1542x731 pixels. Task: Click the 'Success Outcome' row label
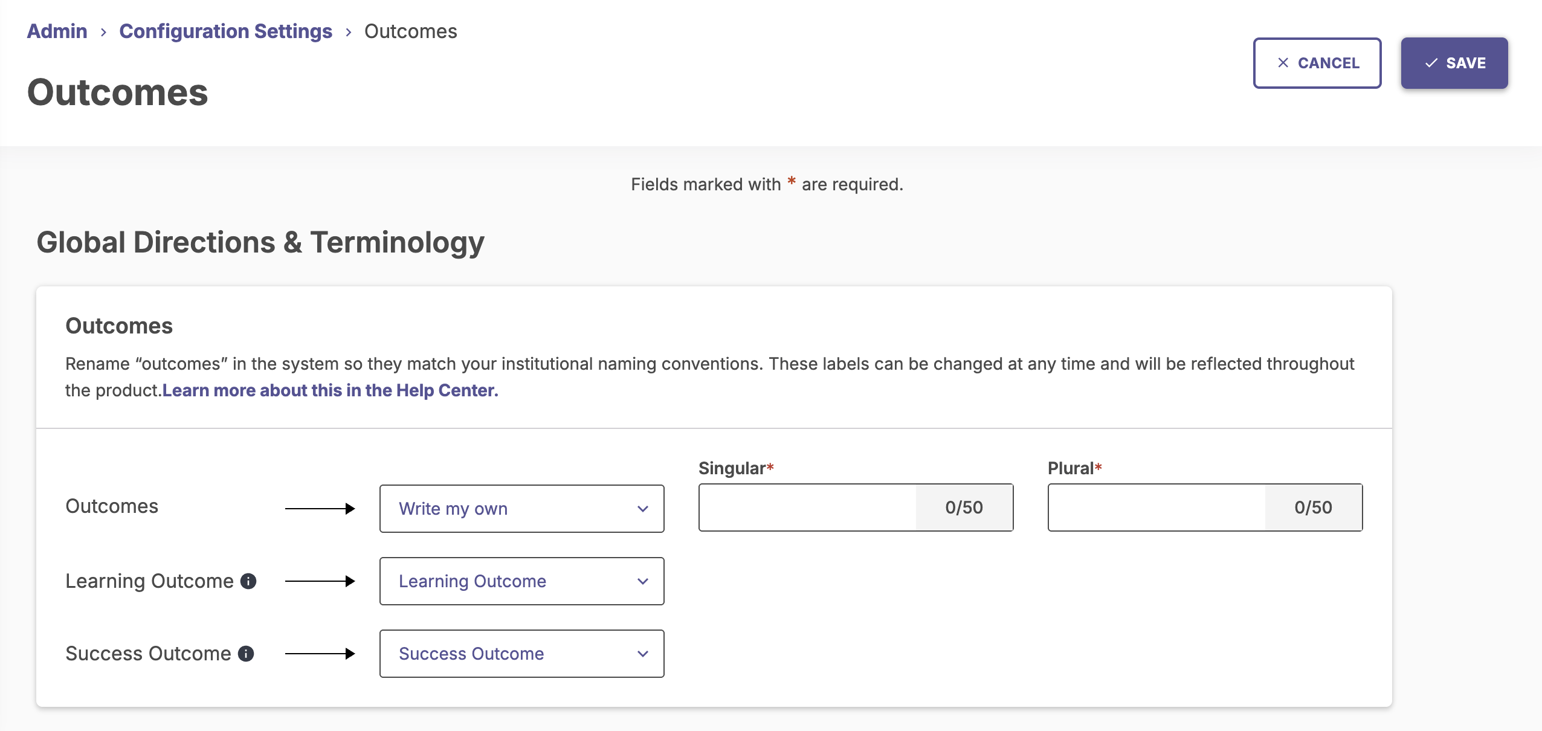click(x=148, y=654)
